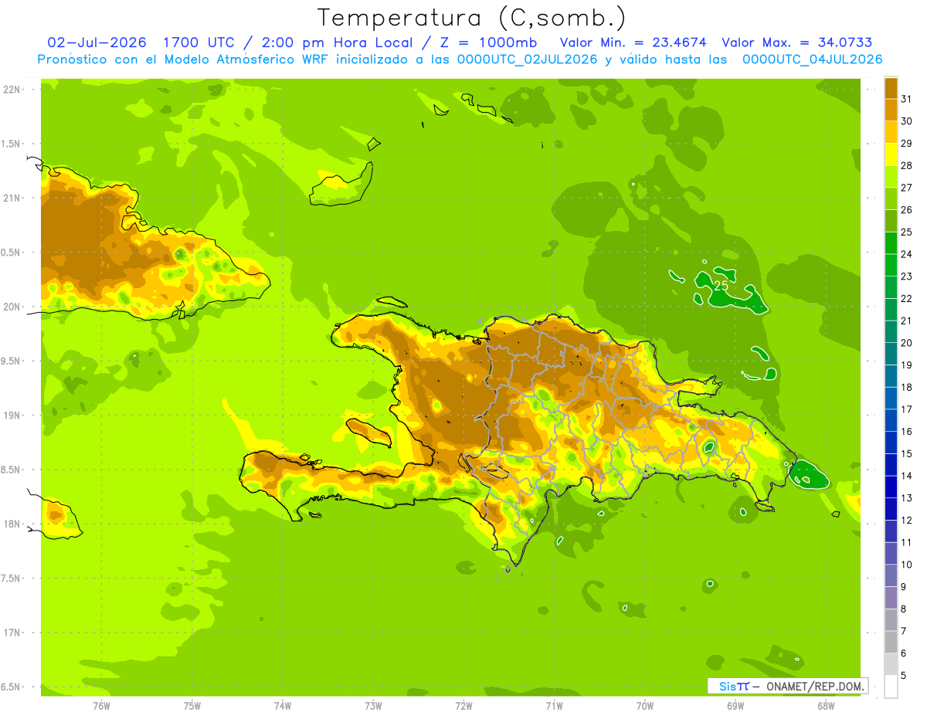Viewport: 927px width, 716px height.
Task: Click the '70W' longitude tick label
Action: coord(645,705)
